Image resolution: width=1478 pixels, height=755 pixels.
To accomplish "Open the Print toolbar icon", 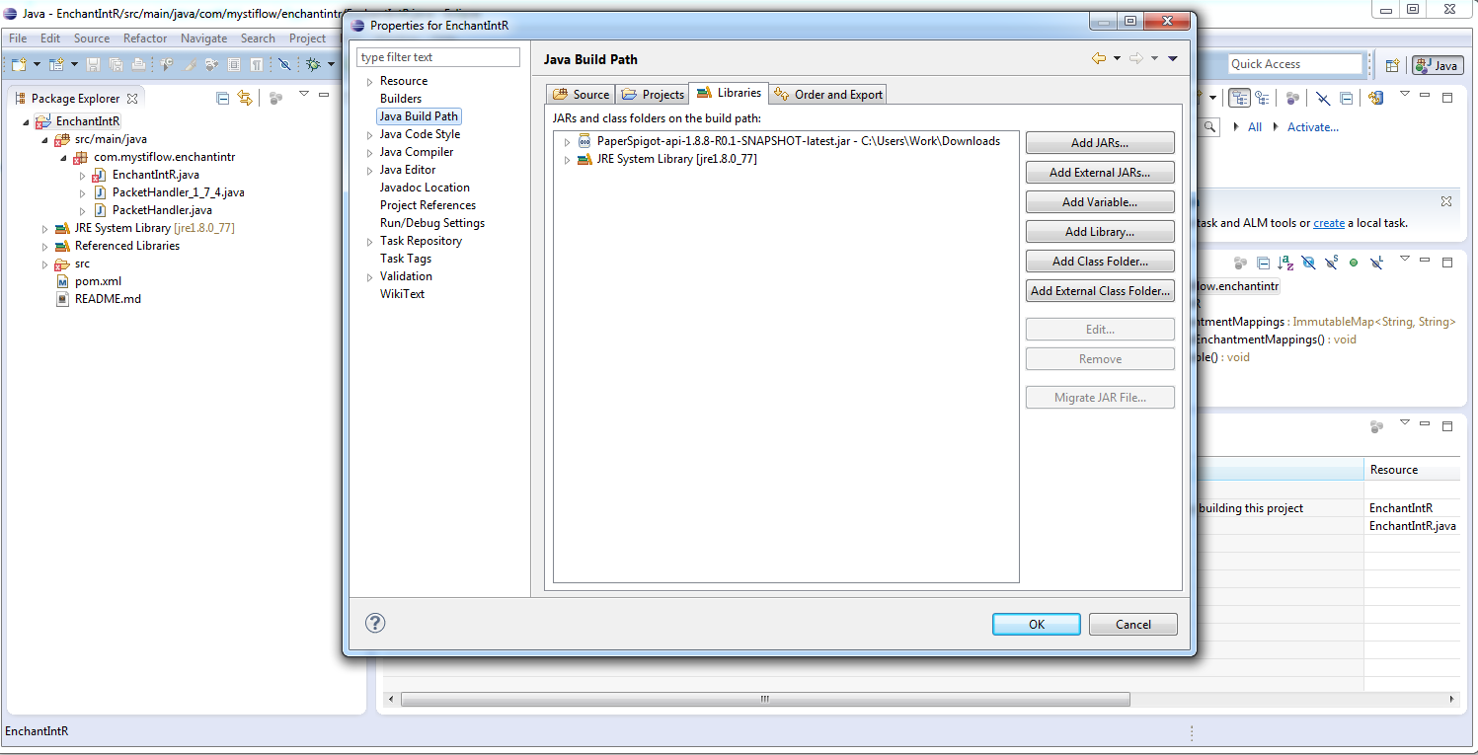I will 139,63.
